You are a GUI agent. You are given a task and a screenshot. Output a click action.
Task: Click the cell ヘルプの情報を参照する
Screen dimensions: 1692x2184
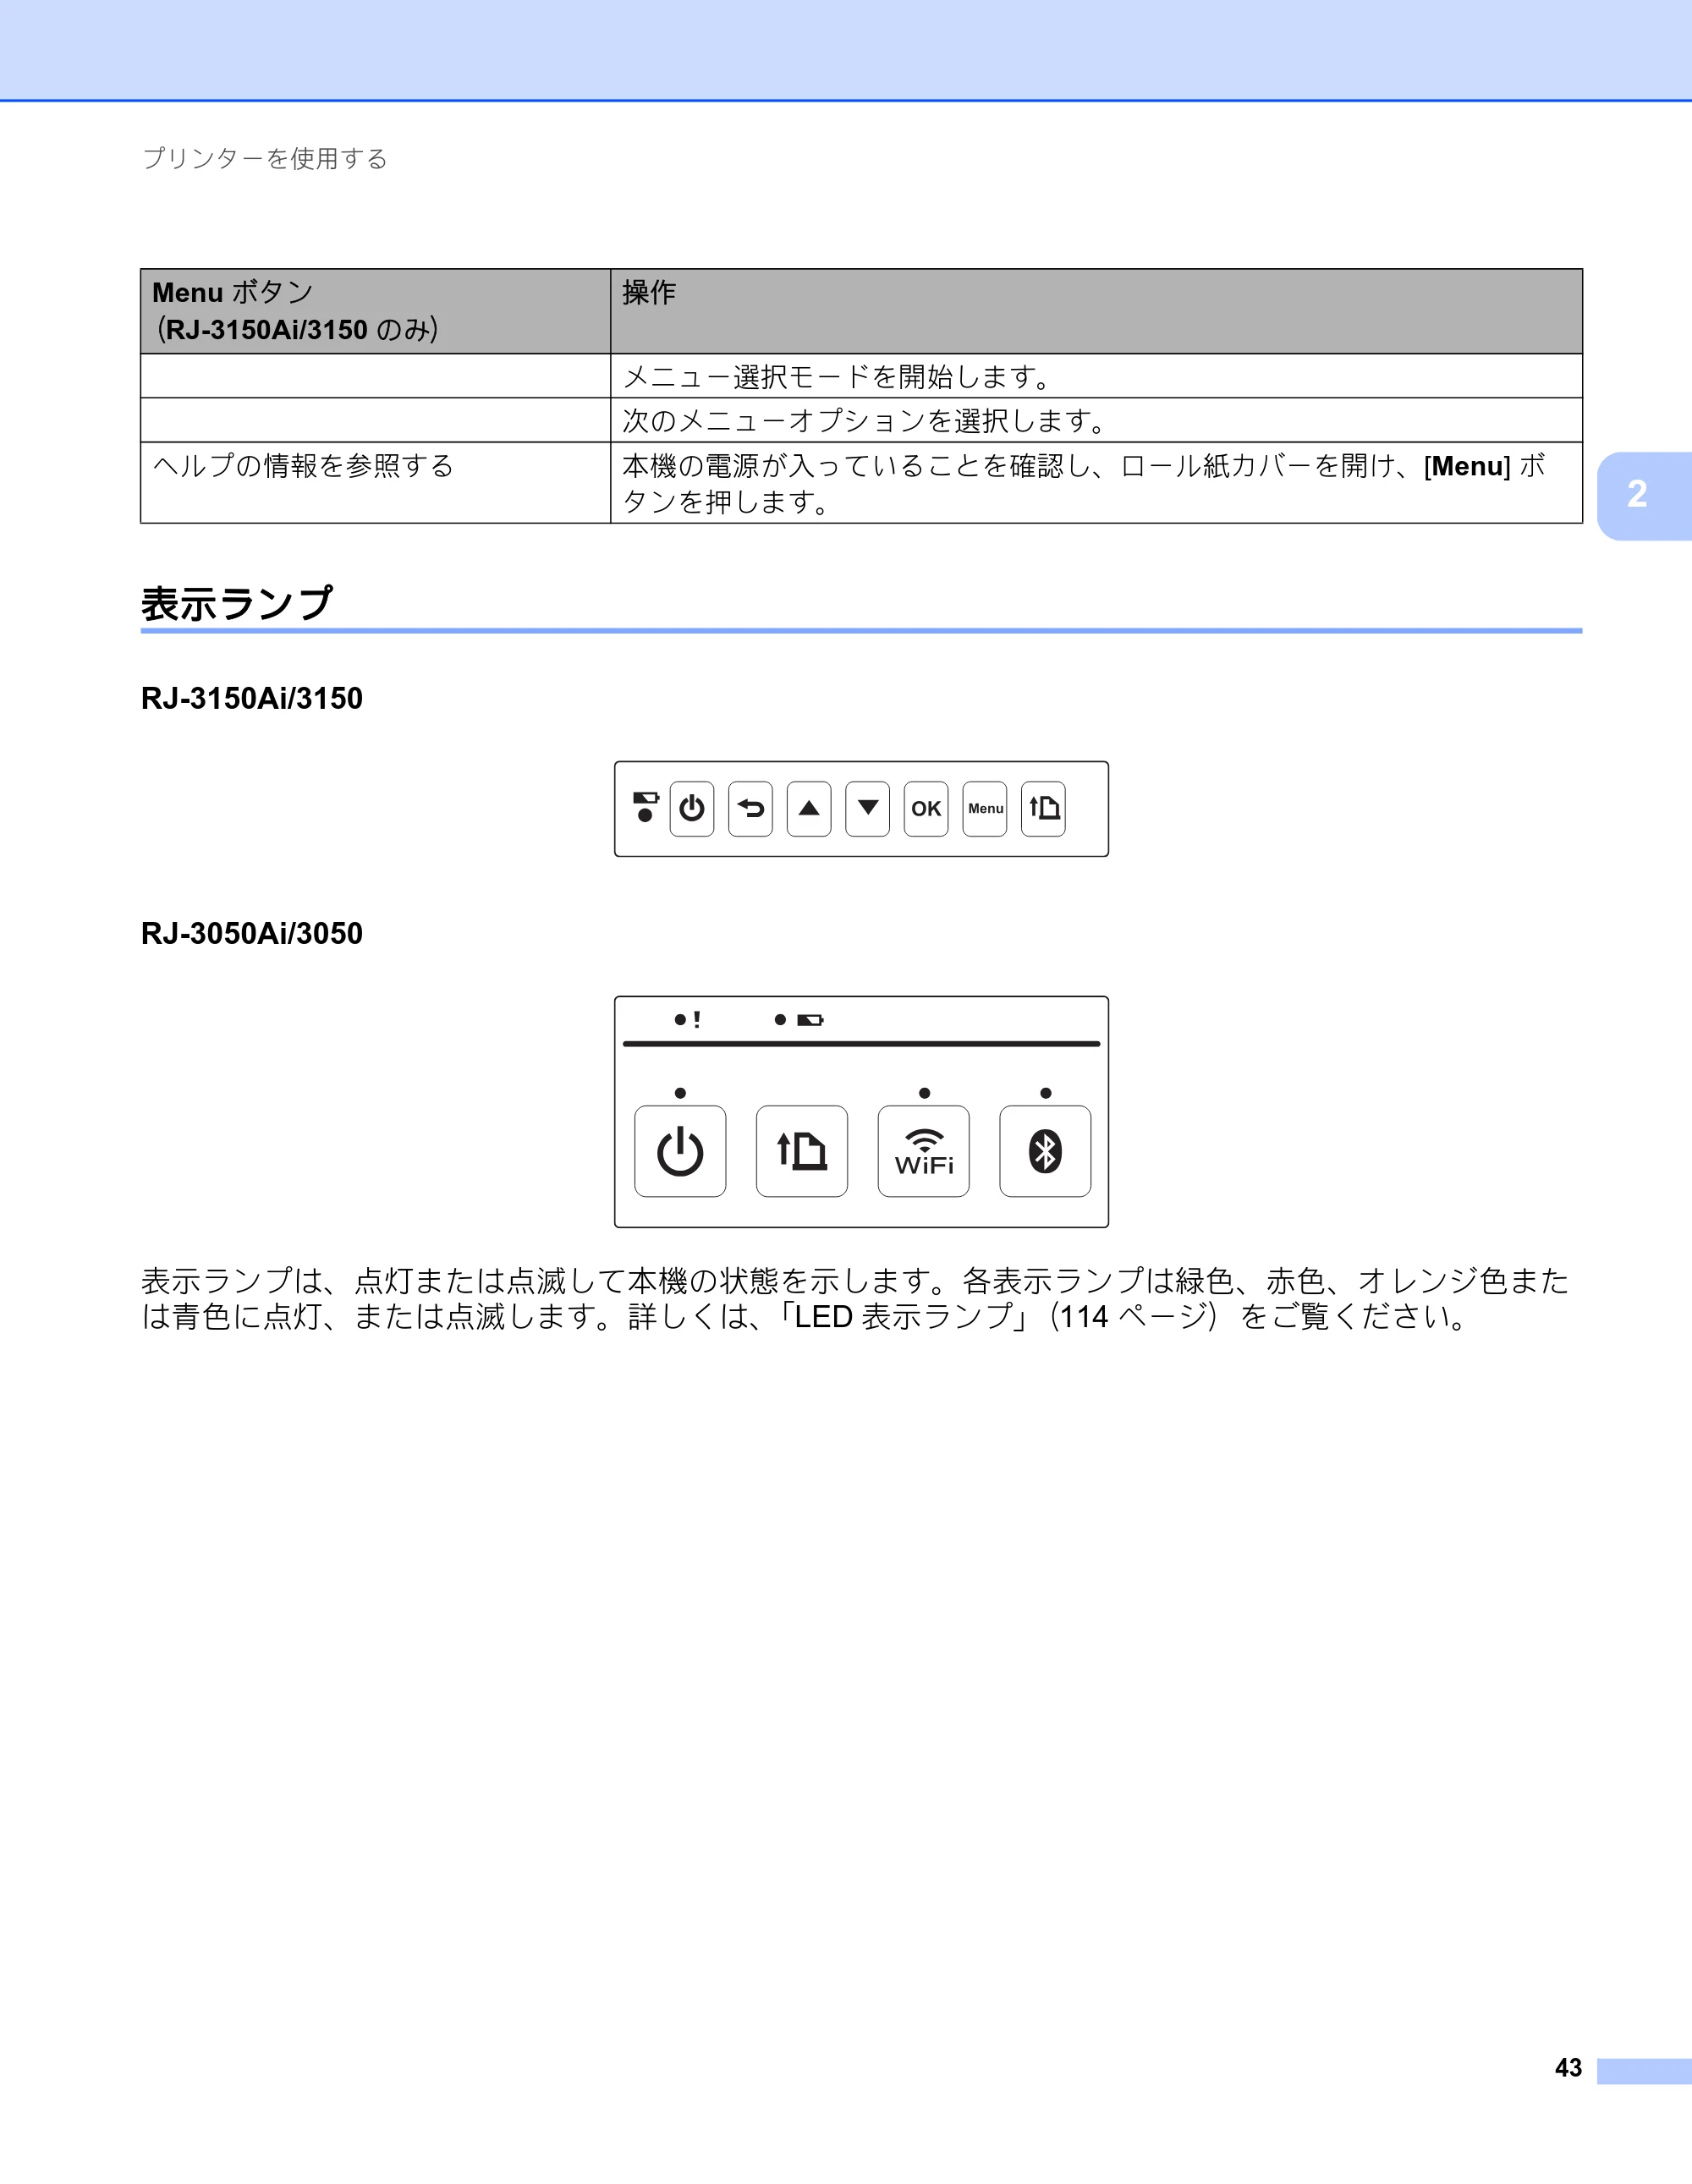(376, 482)
